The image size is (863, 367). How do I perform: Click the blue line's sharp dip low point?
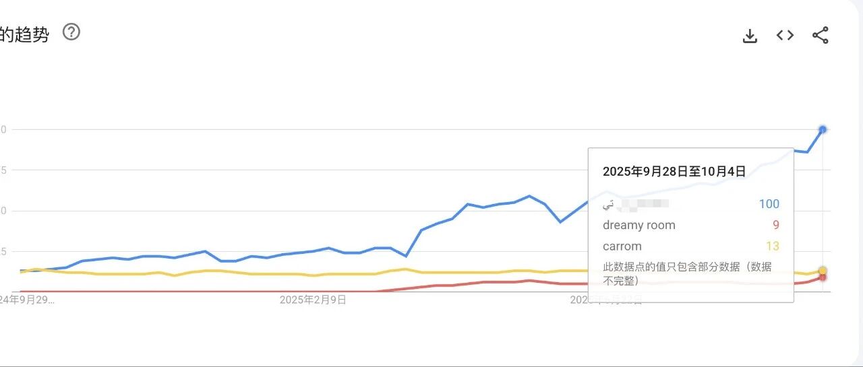point(560,222)
